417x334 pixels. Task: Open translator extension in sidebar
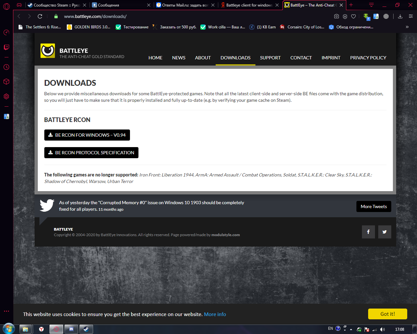click(x=7, y=116)
